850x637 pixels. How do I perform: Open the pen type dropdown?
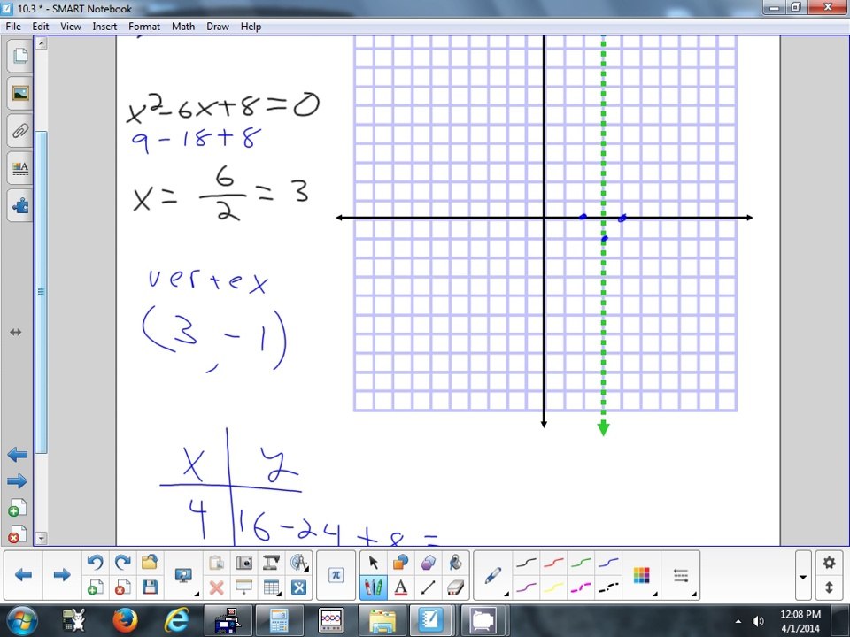tap(493, 575)
